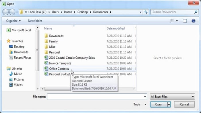Screen dimensions: 201x113
Task: Click the refresh icon beside address bar
Action: pos(146,12)
